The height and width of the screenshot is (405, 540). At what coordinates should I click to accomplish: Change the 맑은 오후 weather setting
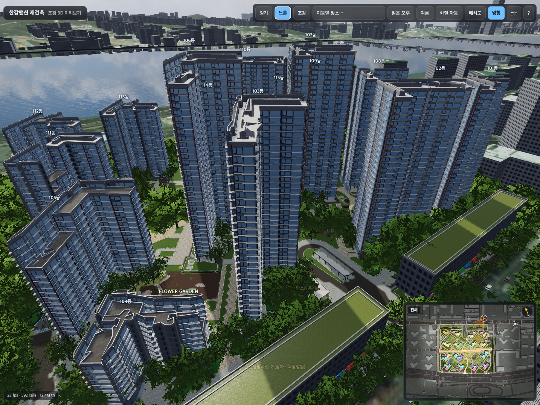[400, 13]
